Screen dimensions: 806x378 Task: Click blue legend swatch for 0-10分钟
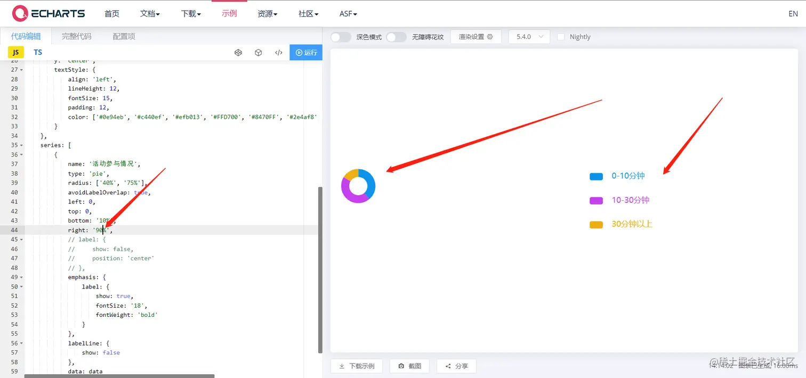coord(596,176)
